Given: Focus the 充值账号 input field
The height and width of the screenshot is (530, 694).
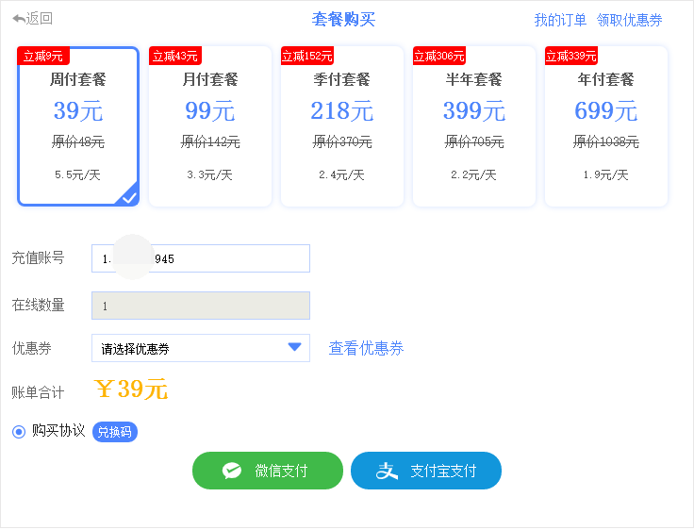Looking at the screenshot, I should coord(201,258).
